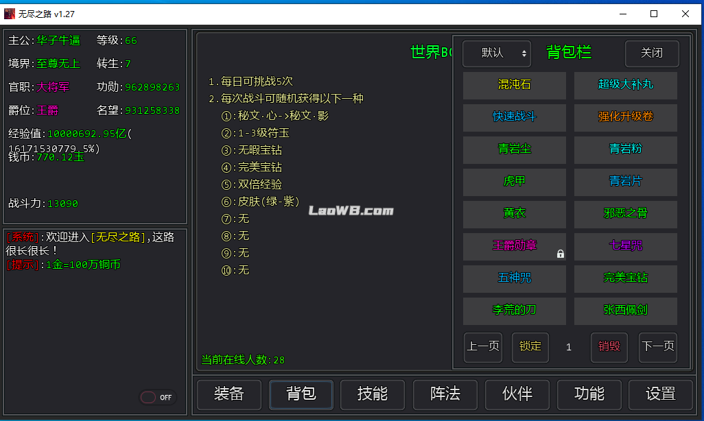Select the 混沌石 item
704x421 pixels.
click(x=515, y=85)
